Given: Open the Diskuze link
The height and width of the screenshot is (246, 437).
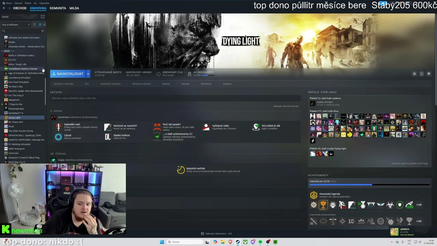Looking at the screenshot, I should [166, 84].
